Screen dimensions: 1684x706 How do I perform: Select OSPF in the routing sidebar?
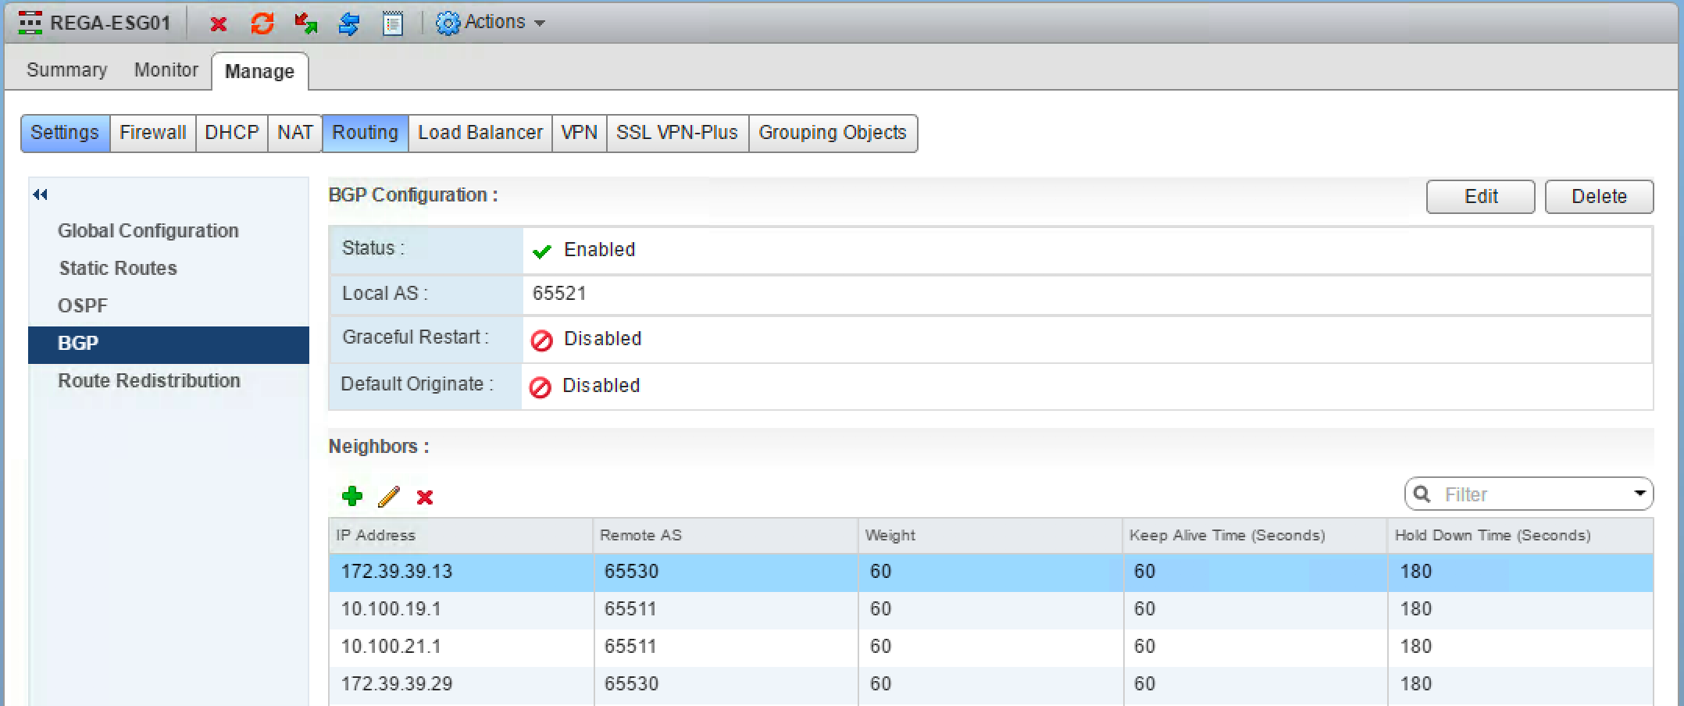click(83, 306)
